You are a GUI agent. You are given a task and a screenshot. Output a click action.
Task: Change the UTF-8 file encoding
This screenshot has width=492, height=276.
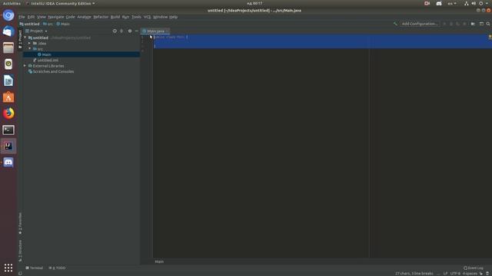coord(455,274)
